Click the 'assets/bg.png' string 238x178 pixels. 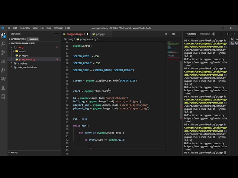tap(116, 98)
